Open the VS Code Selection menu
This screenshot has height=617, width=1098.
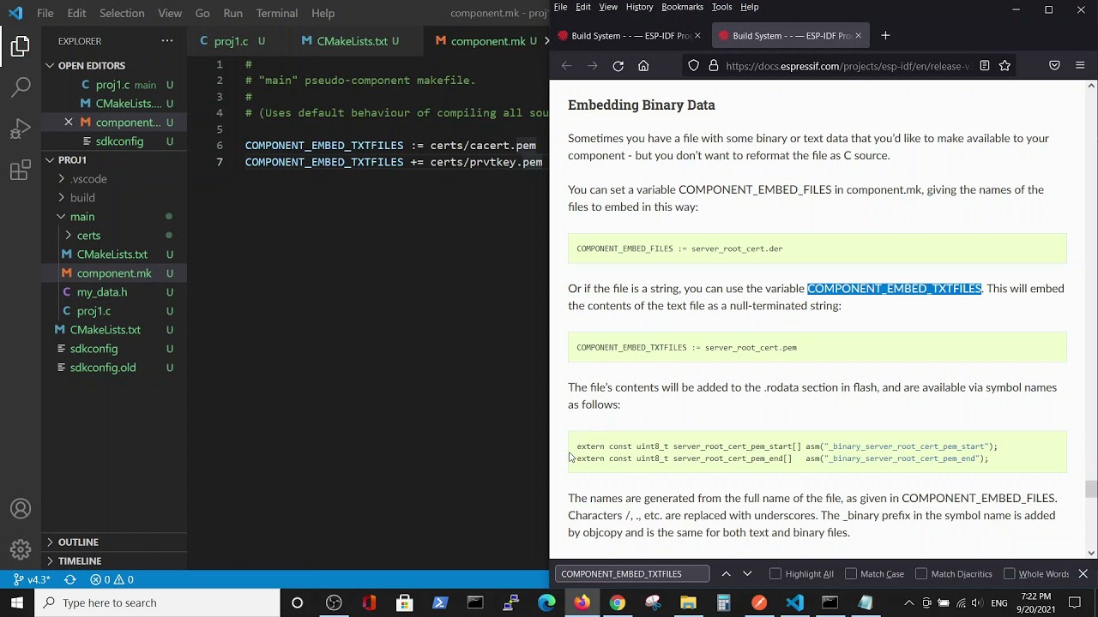122,14
